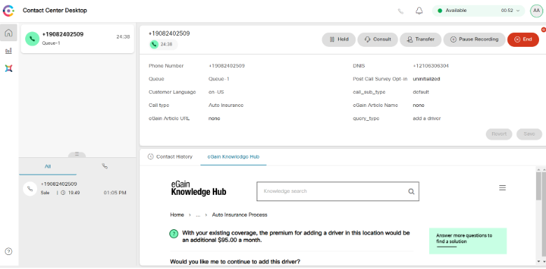Click the panel collapse handle above All tab
This screenshot has width=546, height=269.
coord(77,154)
